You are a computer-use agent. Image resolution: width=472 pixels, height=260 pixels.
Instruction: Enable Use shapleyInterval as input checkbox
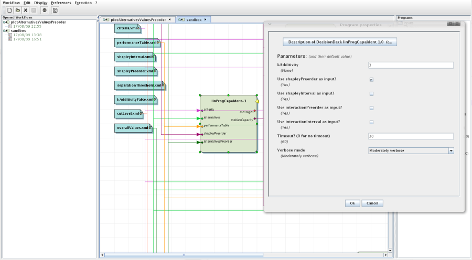371,94
